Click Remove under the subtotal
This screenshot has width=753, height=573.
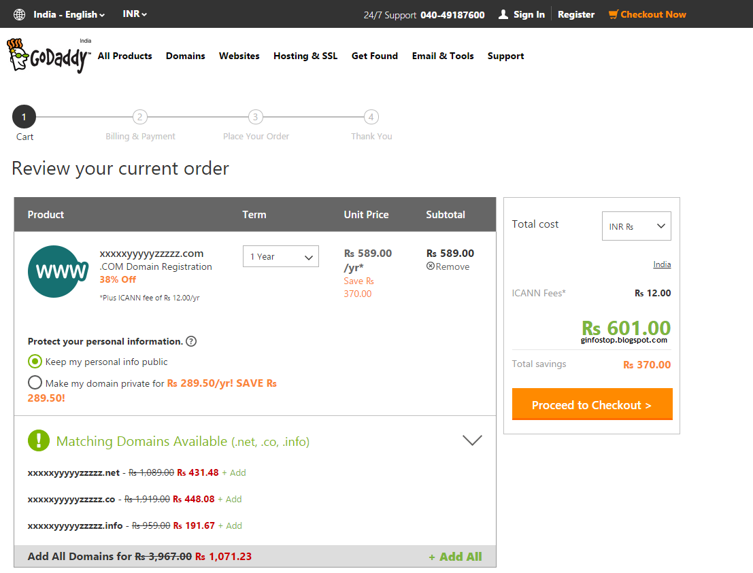point(452,266)
